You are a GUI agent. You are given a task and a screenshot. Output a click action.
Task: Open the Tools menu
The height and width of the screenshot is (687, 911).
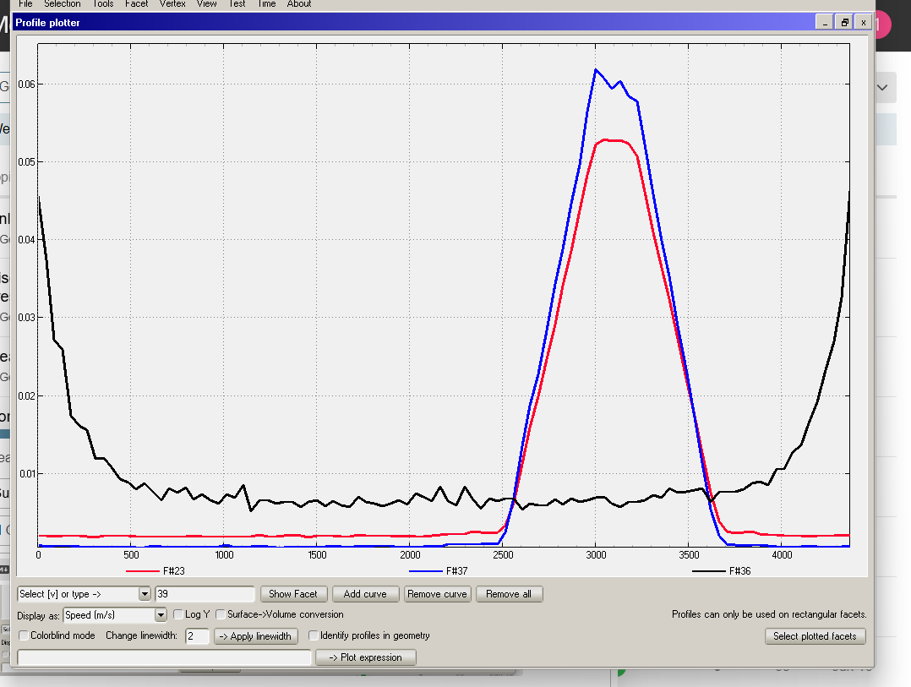click(x=102, y=4)
